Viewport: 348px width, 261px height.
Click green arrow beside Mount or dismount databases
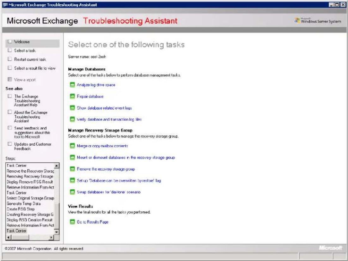pyautogui.click(x=72, y=157)
